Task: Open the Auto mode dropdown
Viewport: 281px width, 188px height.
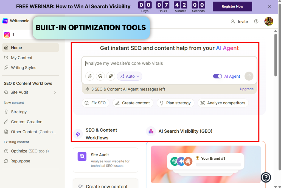Action: click(x=130, y=76)
